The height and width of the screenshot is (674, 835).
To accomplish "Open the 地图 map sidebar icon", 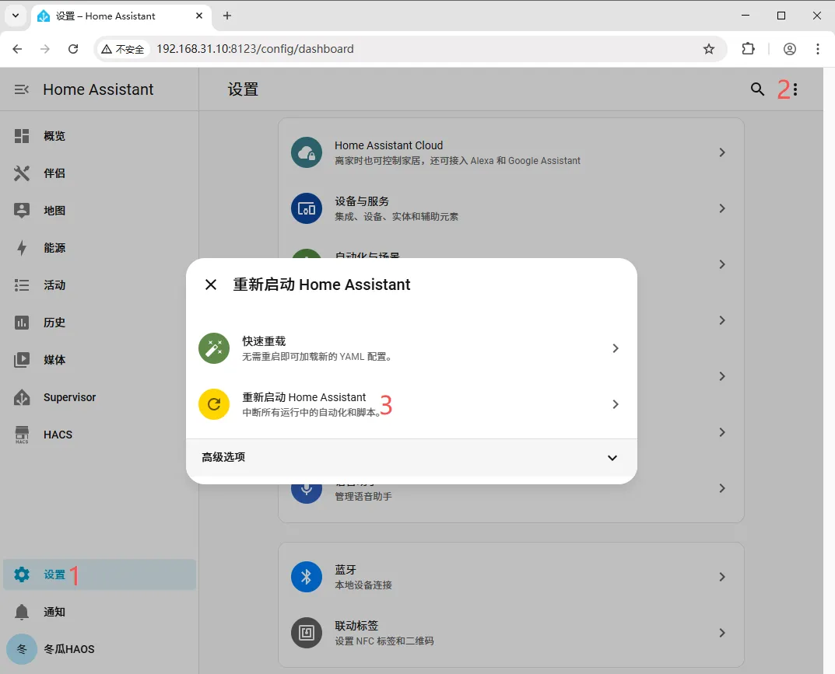I will coord(21,211).
